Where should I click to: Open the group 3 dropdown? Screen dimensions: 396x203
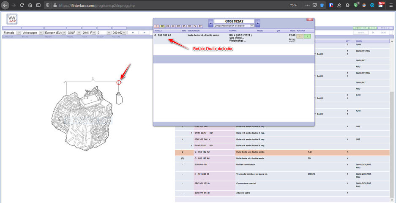(x=104, y=33)
